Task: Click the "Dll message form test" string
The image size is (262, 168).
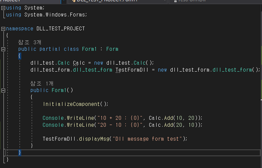Action: coord(147,139)
